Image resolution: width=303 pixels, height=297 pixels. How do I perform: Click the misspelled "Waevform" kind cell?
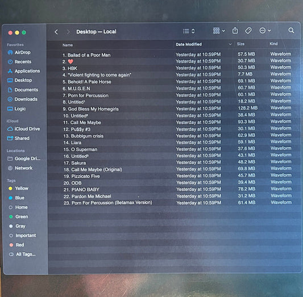281,87
